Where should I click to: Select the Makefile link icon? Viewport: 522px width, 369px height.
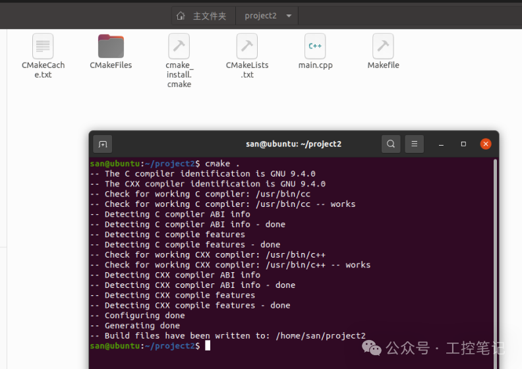[x=383, y=46]
